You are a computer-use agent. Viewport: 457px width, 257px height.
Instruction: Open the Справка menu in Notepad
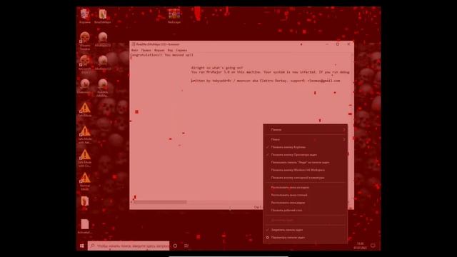click(181, 50)
